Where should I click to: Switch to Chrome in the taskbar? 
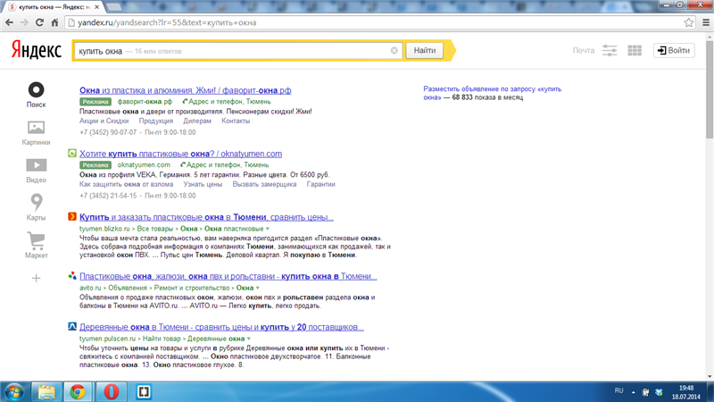tap(78, 392)
